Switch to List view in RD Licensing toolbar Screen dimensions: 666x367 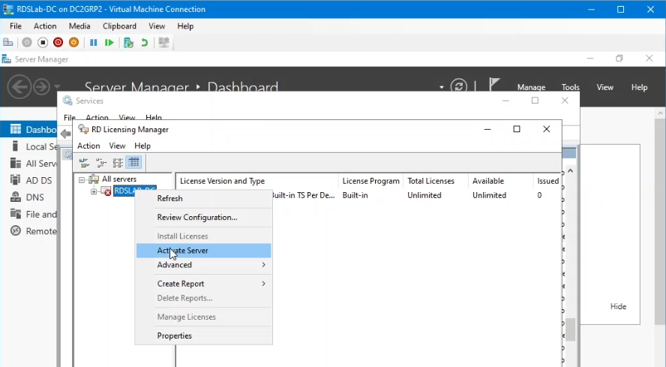click(118, 162)
